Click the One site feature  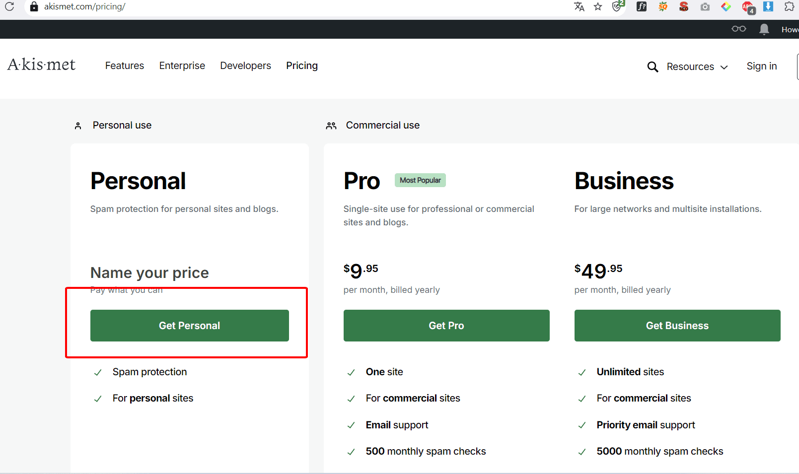point(384,372)
